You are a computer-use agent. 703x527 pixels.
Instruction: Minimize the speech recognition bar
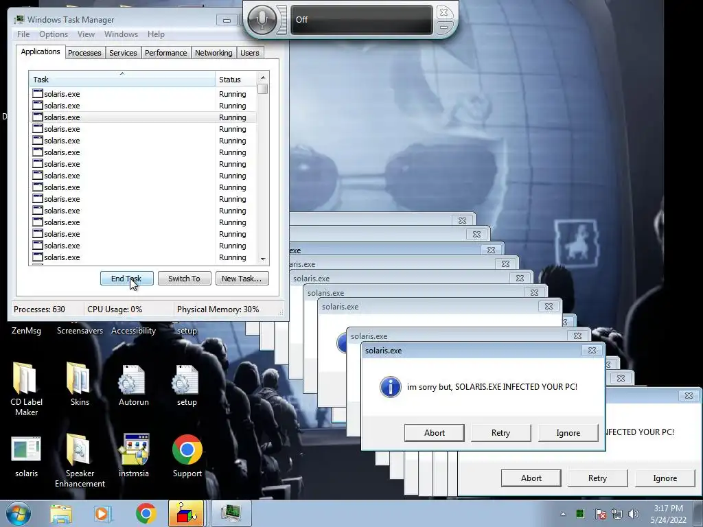[443, 27]
